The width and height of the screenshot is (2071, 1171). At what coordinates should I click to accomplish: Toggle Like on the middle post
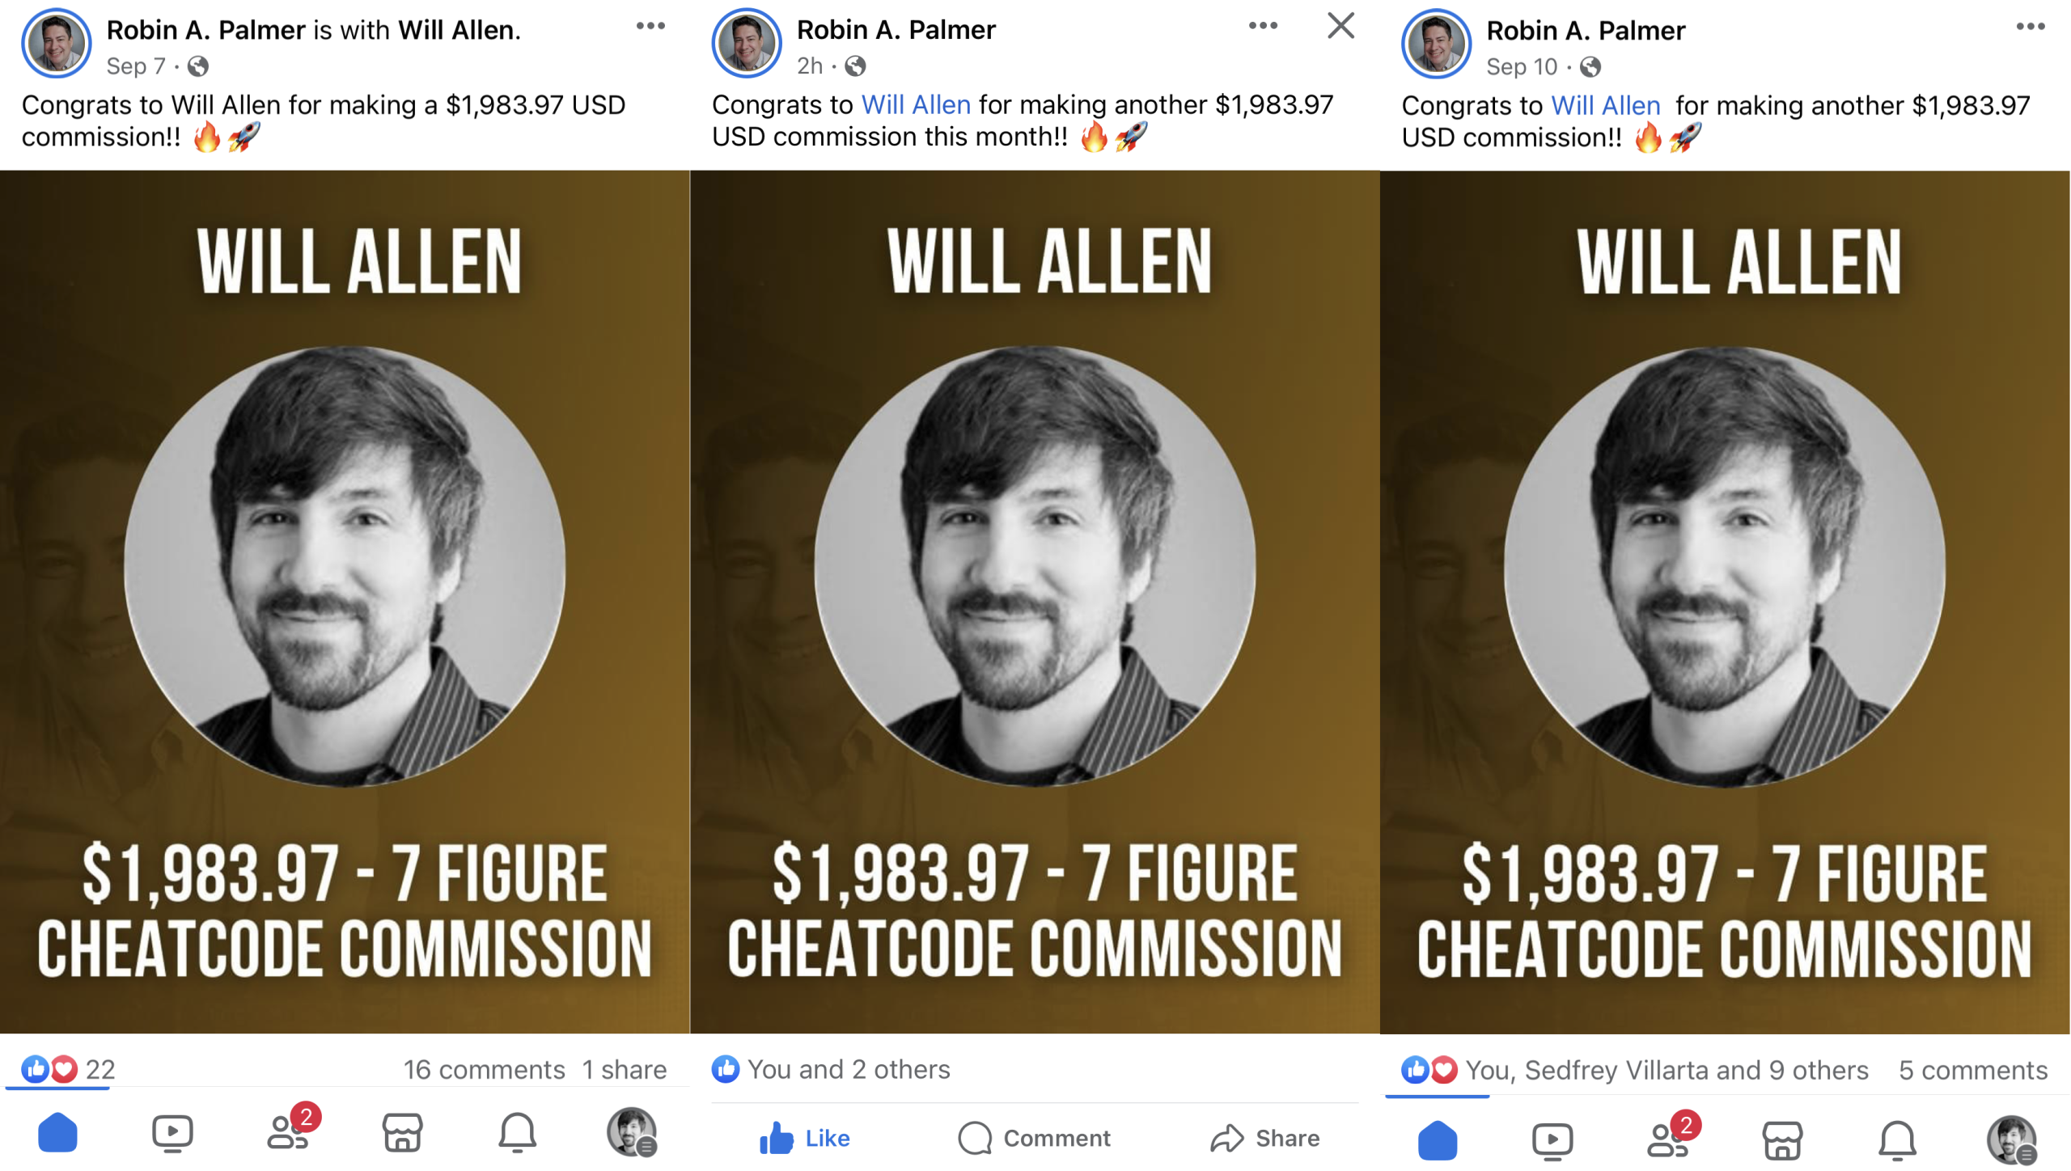805,1138
